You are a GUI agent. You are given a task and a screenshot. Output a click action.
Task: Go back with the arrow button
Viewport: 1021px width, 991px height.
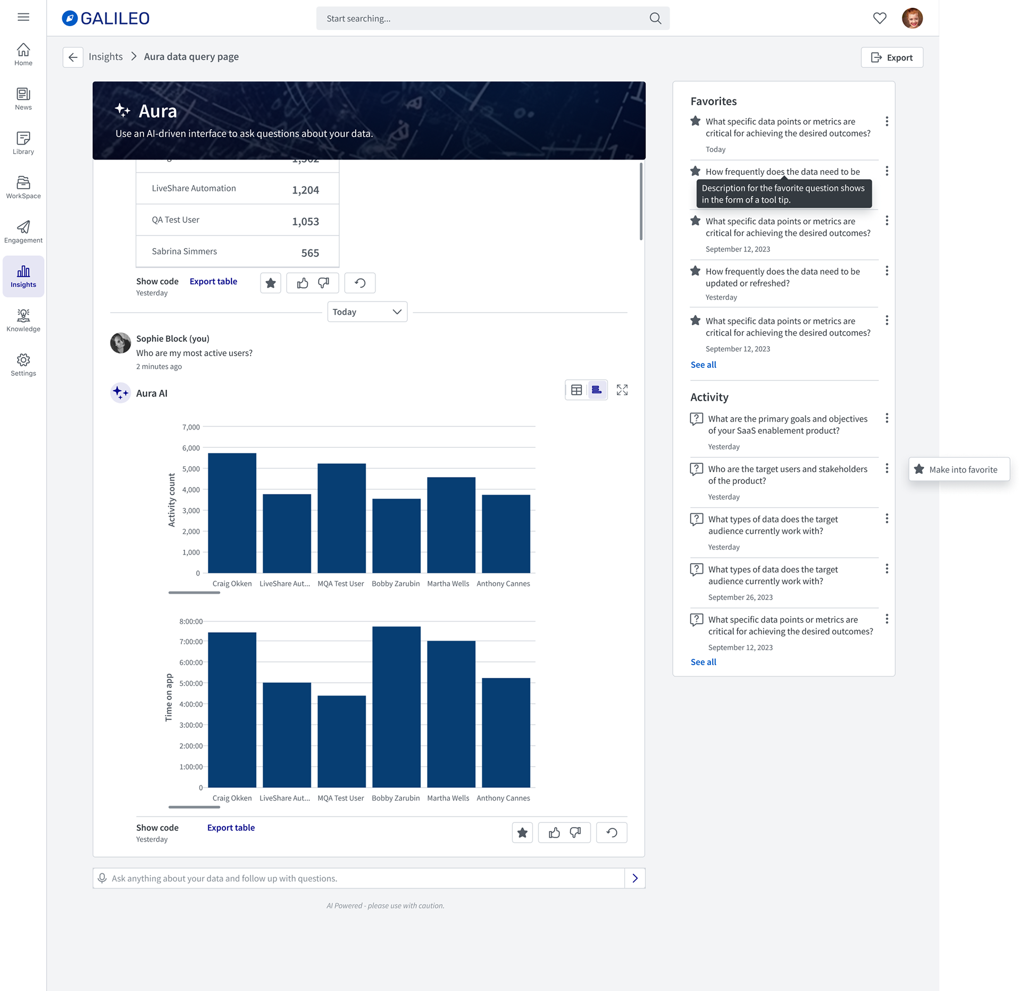click(73, 57)
